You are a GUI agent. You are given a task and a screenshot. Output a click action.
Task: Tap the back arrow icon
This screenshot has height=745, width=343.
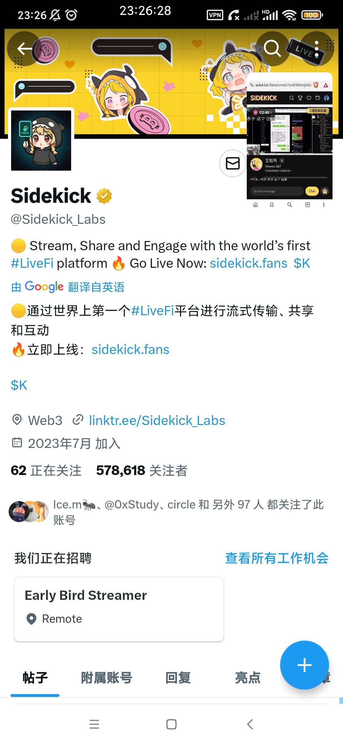(25, 49)
